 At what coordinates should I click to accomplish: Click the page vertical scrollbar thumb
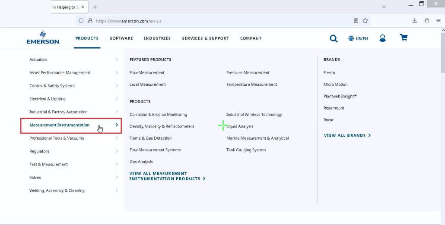tap(443, 52)
